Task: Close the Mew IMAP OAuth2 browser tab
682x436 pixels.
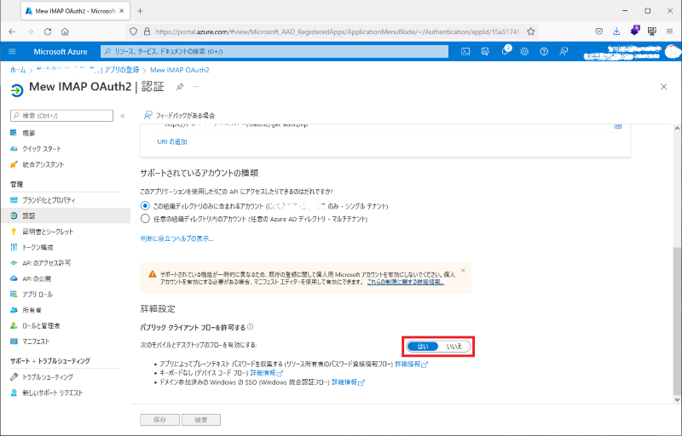Action: [122, 11]
